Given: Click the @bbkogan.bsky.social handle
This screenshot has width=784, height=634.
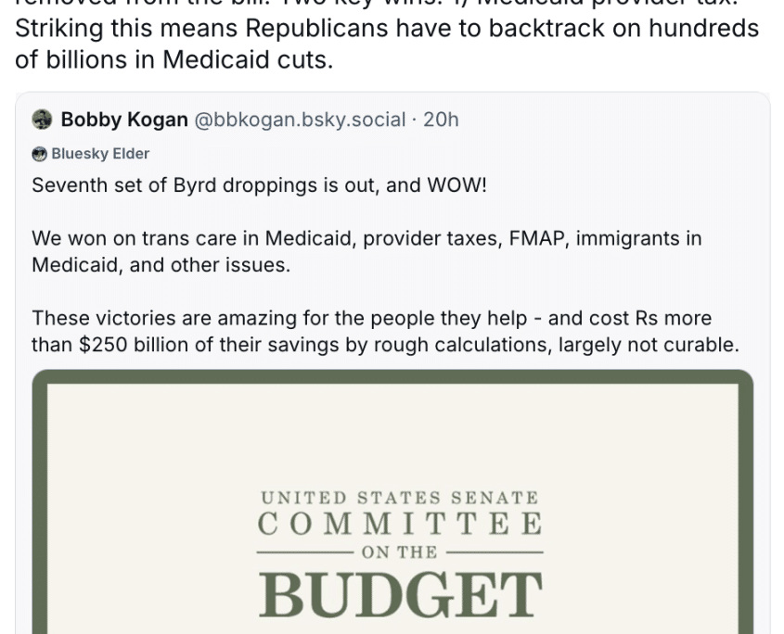Looking at the screenshot, I should point(300,120).
